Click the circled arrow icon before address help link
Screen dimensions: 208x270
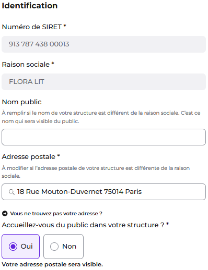pyautogui.click(x=5, y=213)
